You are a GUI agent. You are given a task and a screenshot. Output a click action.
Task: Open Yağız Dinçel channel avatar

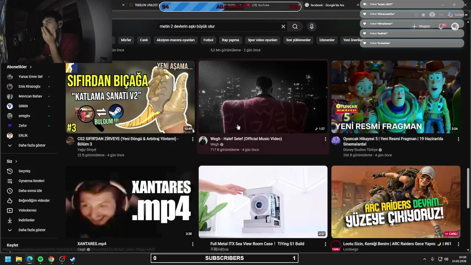click(70, 141)
